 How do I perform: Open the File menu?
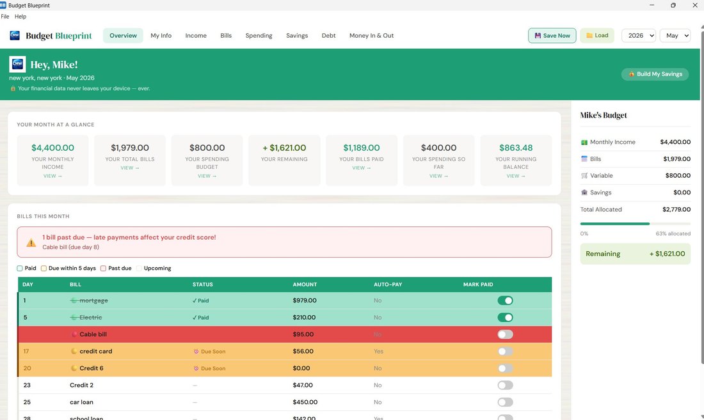pyautogui.click(x=5, y=17)
